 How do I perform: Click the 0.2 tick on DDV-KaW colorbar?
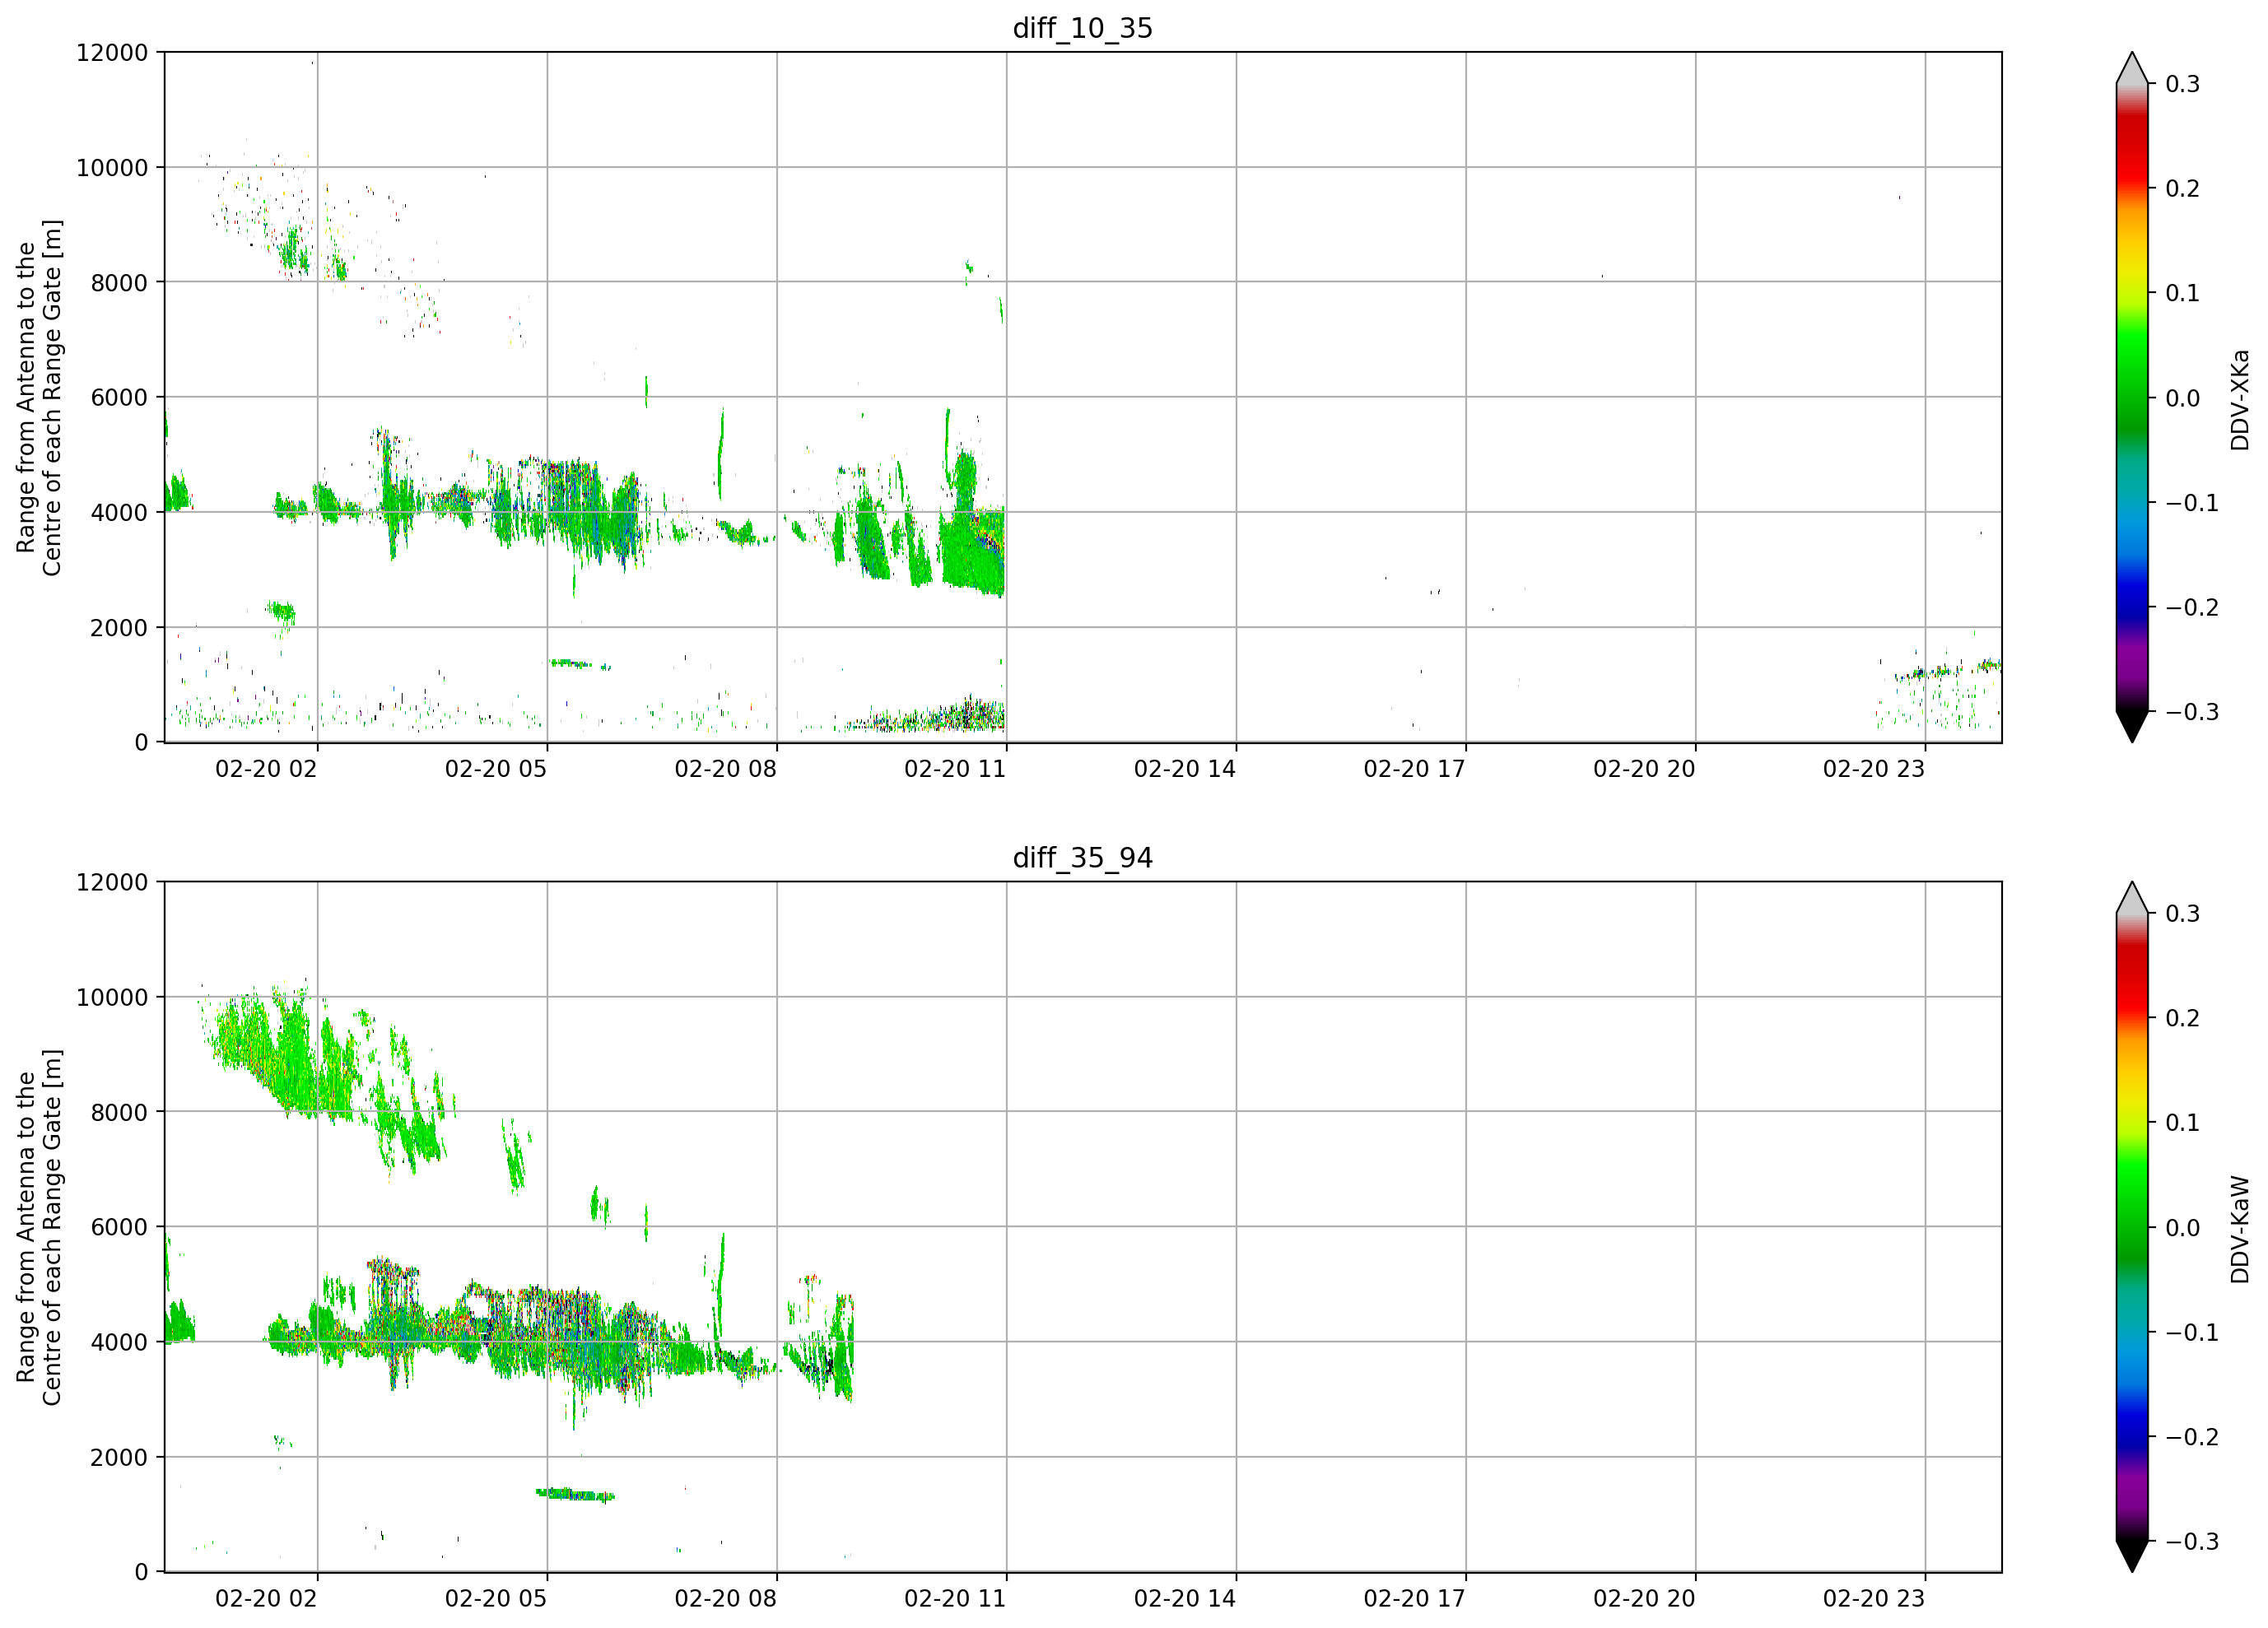2182,1018
